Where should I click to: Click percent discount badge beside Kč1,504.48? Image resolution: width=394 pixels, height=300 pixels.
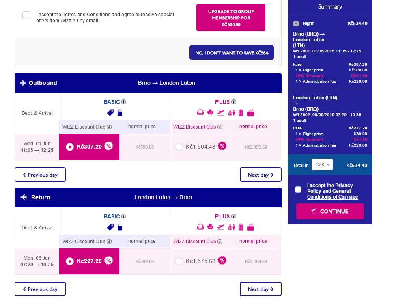(222, 146)
